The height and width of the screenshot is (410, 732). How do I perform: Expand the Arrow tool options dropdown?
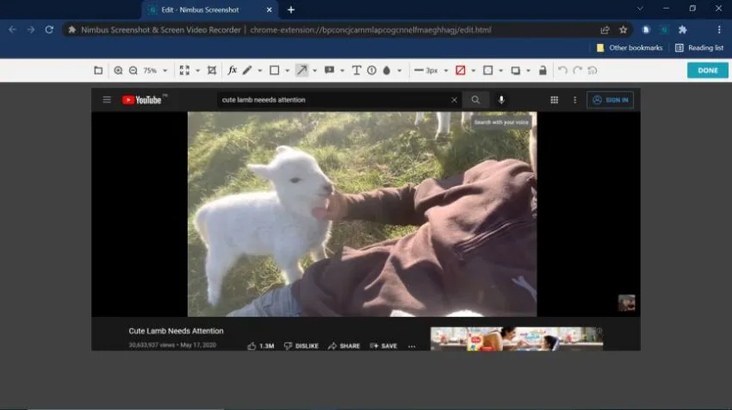(314, 71)
